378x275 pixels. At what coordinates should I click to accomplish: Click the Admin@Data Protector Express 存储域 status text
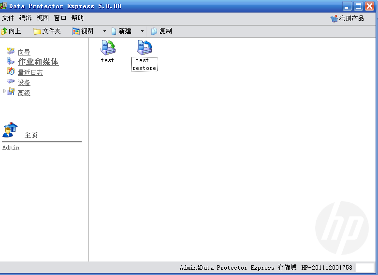(x=238, y=268)
